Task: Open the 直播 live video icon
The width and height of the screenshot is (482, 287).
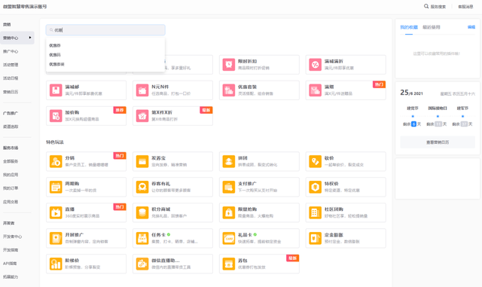Action: coord(56,212)
